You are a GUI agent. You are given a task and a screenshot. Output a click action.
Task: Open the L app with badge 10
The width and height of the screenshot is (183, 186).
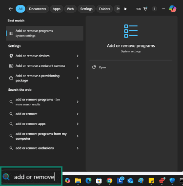120,180
